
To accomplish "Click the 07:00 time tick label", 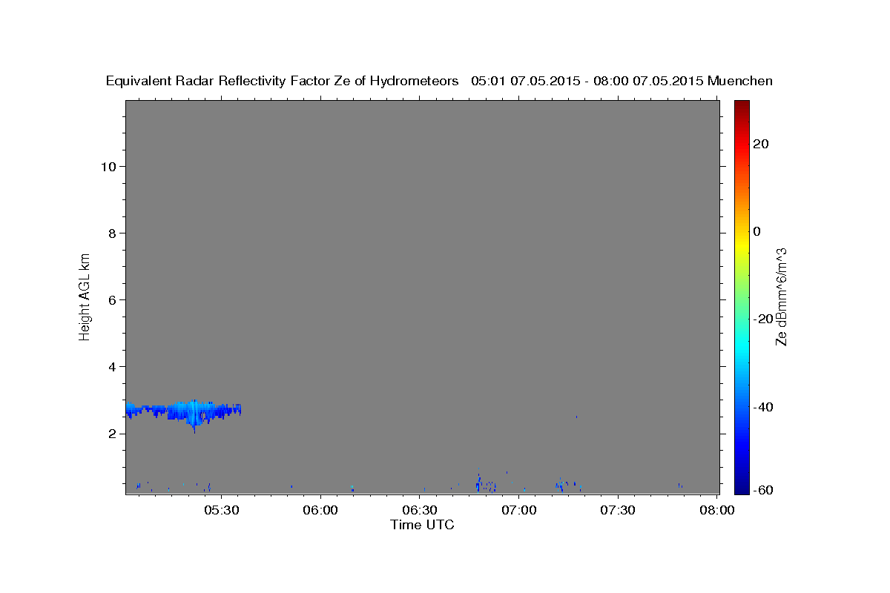I will [519, 510].
